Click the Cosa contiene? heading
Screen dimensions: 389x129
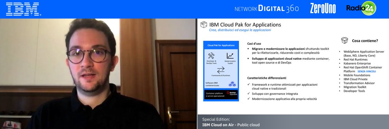(365, 40)
